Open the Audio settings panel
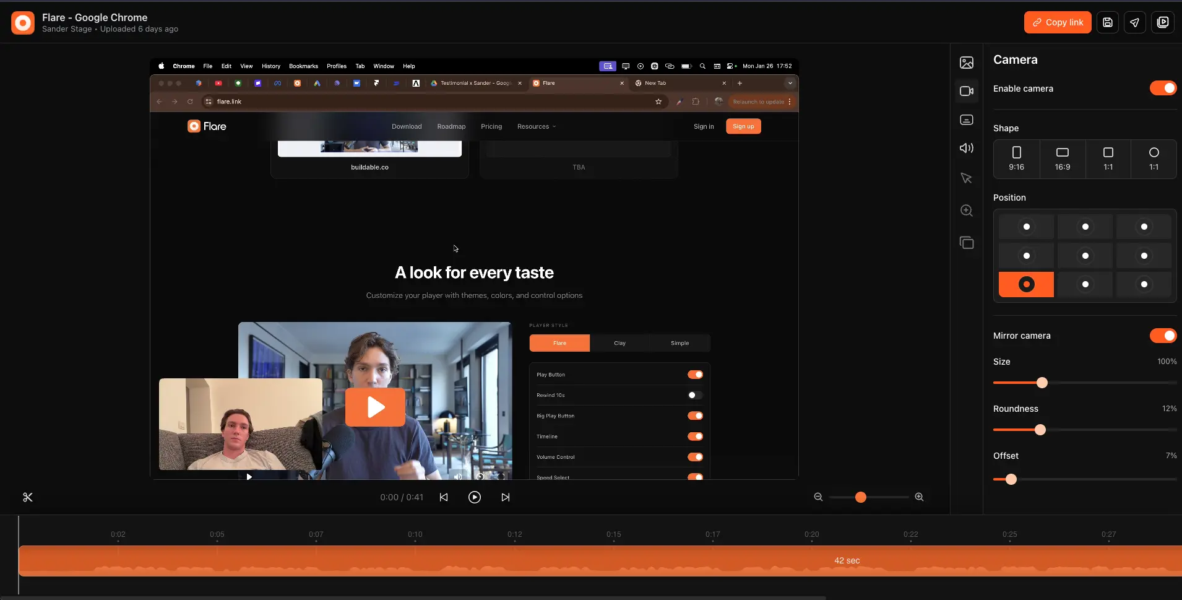The image size is (1182, 600). (967, 148)
